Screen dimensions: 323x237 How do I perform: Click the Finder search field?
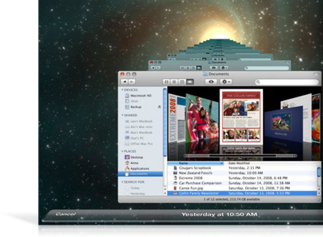pos(287,82)
